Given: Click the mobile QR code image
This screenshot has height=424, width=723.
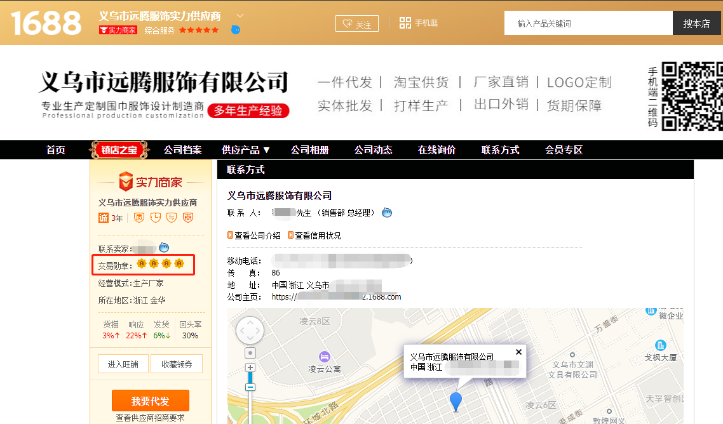Looking at the screenshot, I should point(692,96).
